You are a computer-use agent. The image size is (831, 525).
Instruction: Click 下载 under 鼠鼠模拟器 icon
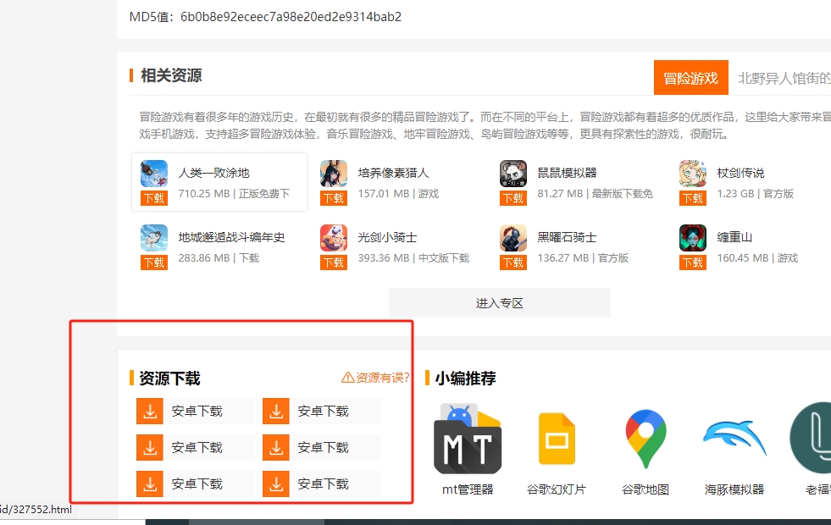pos(513,198)
